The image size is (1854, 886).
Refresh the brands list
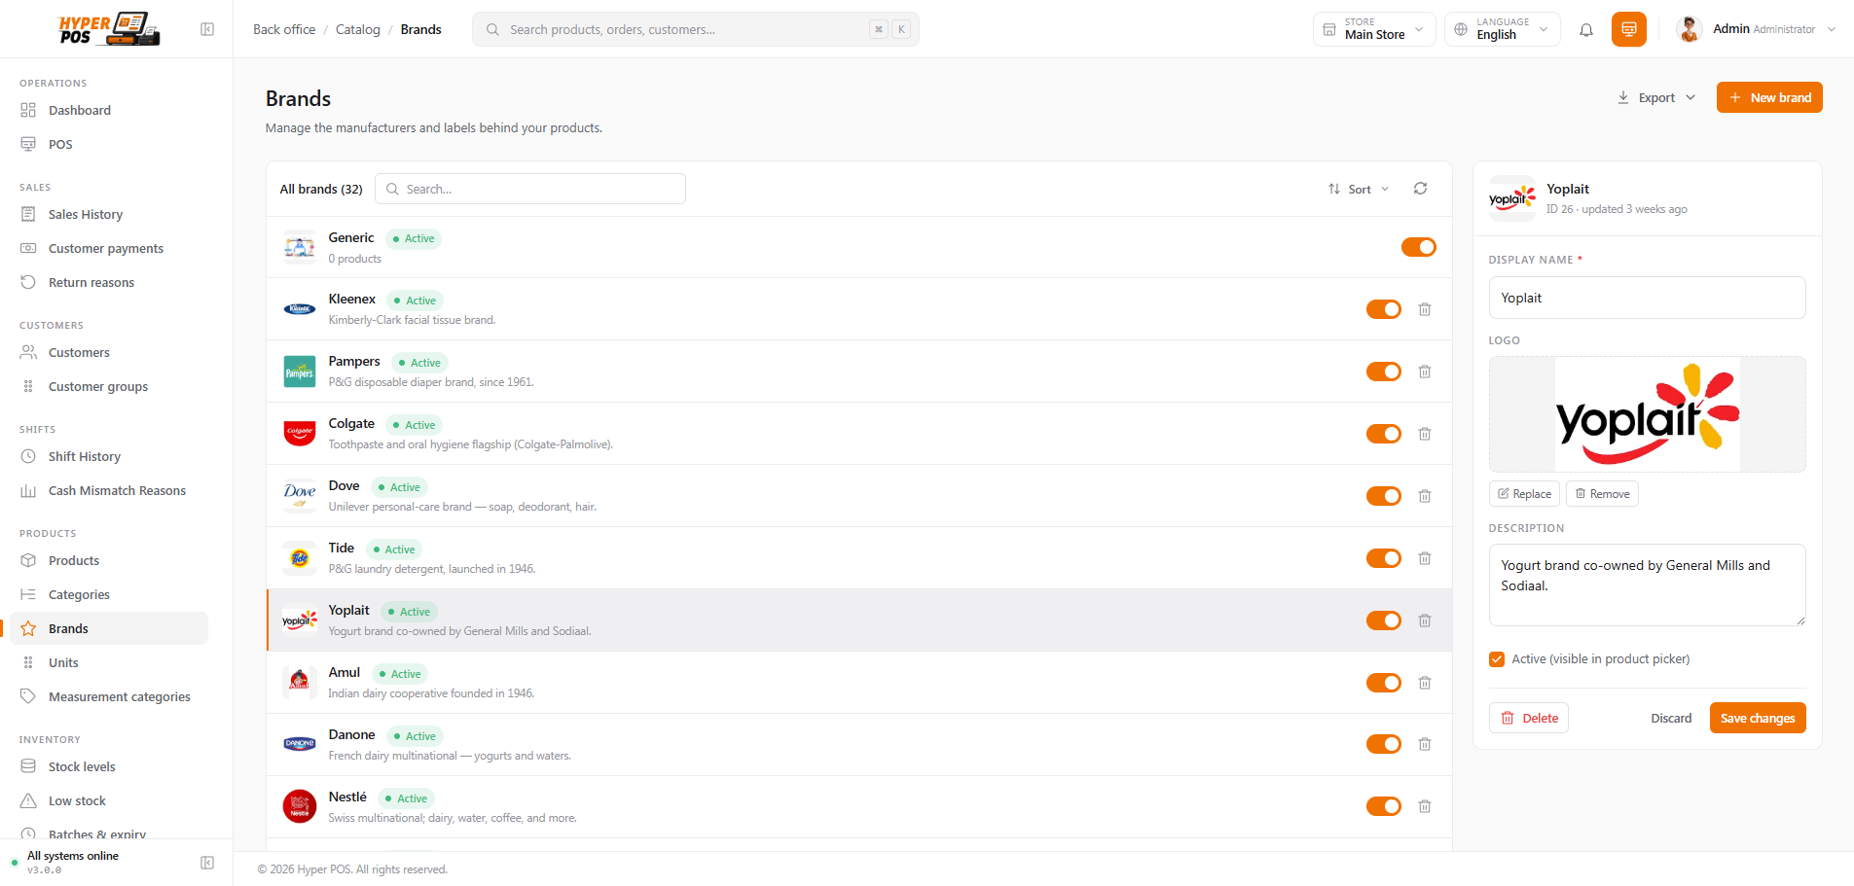pos(1421,189)
